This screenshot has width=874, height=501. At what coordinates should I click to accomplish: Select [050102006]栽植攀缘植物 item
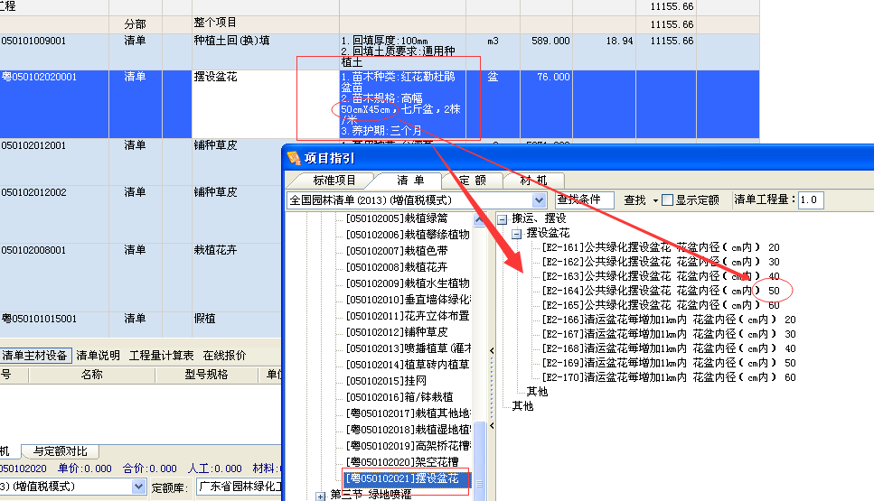408,235
